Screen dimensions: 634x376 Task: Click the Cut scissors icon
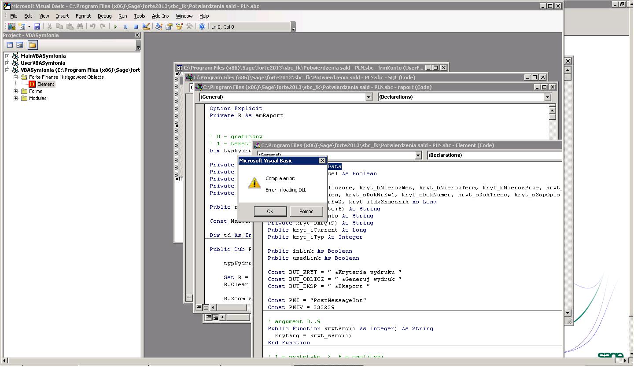tap(49, 26)
